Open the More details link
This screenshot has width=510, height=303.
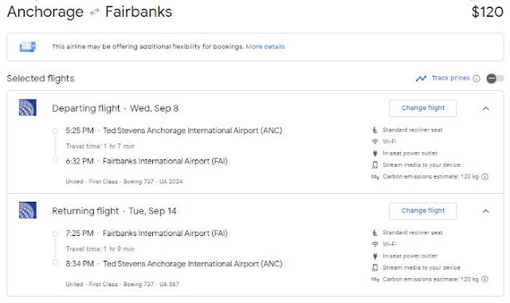[265, 46]
